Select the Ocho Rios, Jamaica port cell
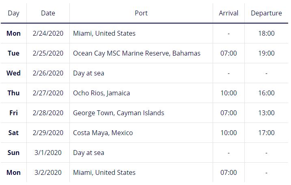The width and height of the screenshot is (291, 185). (x=101, y=93)
